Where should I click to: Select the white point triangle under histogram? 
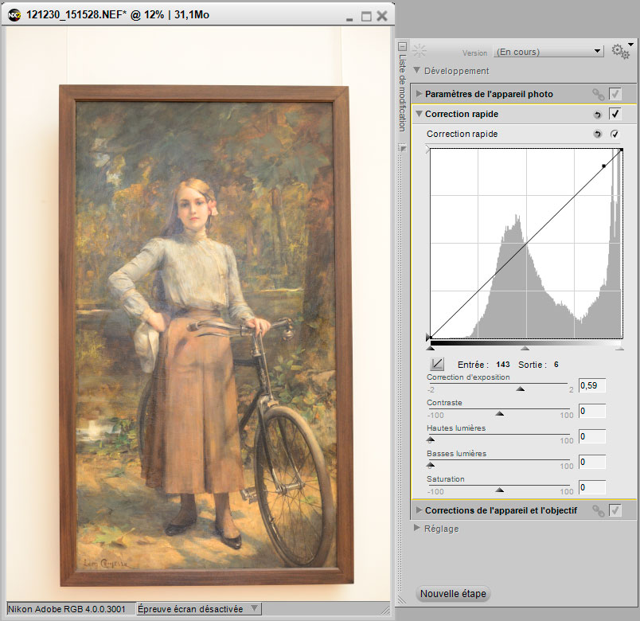click(619, 348)
